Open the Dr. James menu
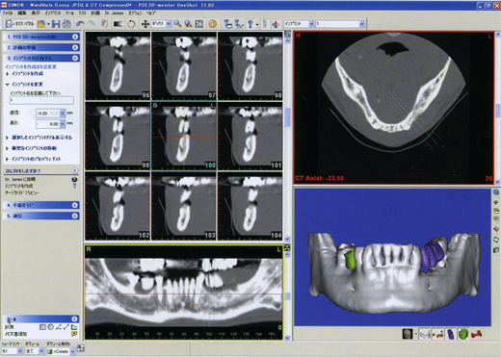Viewport: 501px width, 357px height. 114,13
